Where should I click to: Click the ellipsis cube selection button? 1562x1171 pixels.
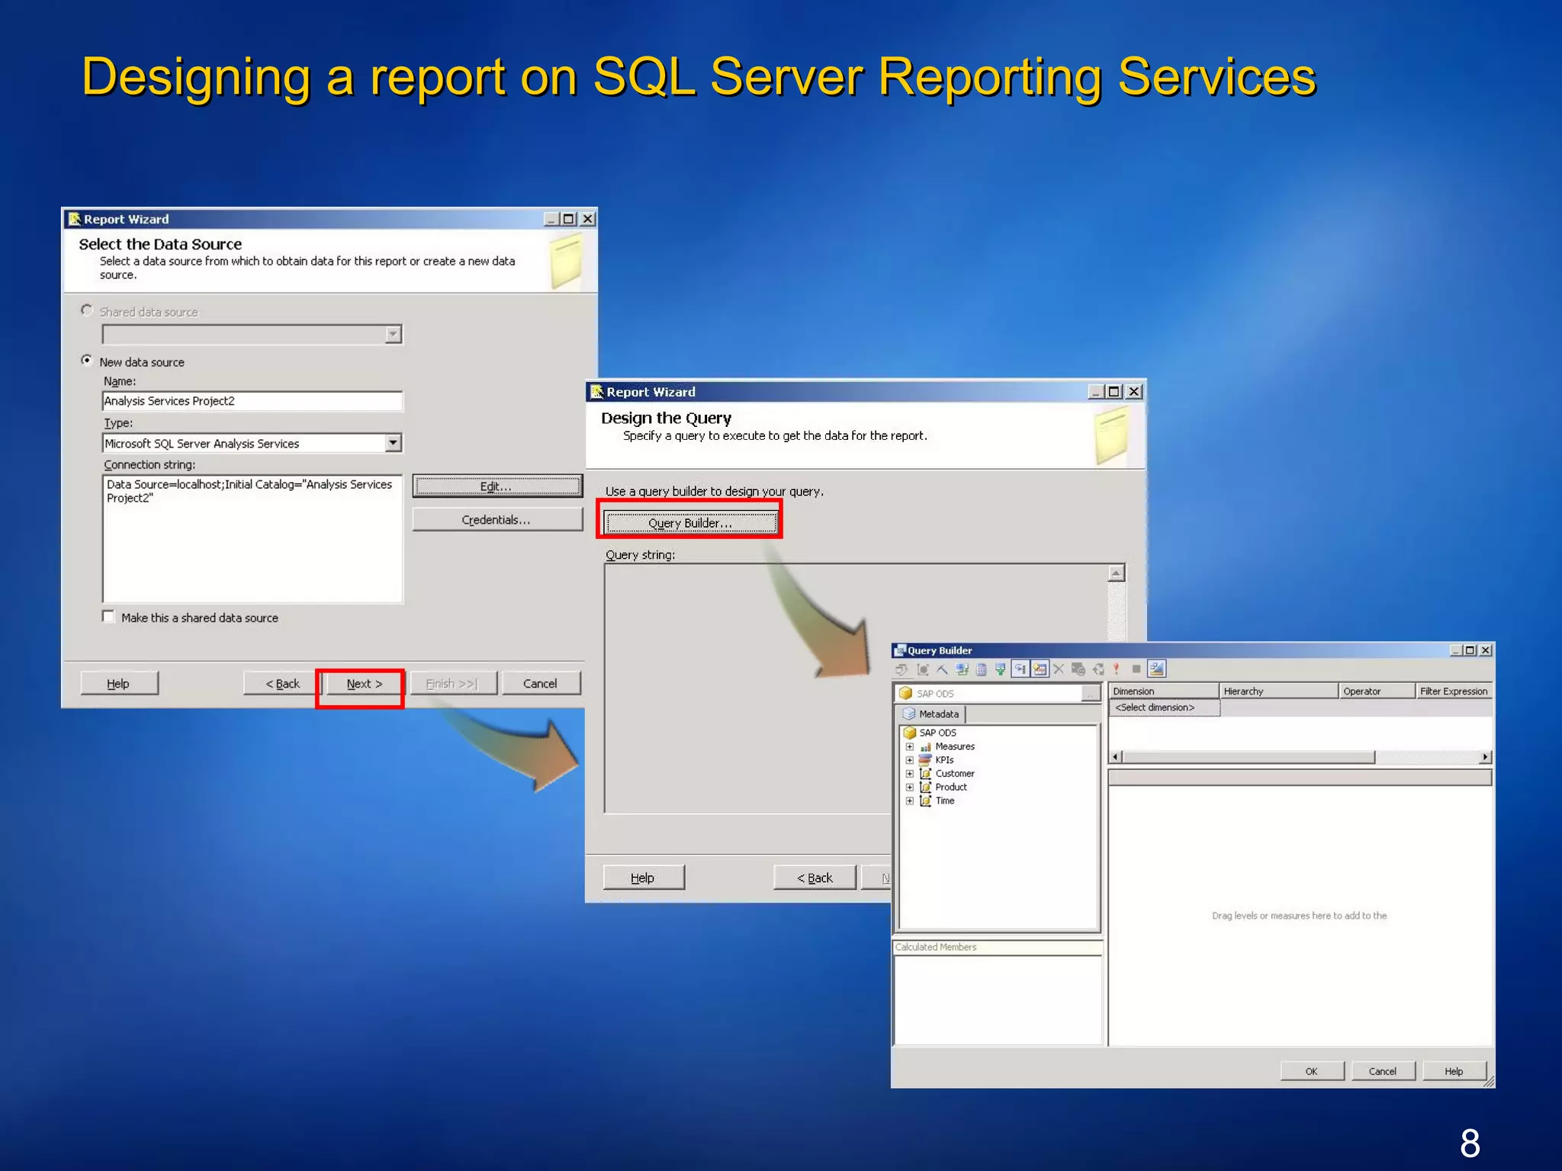(1091, 693)
